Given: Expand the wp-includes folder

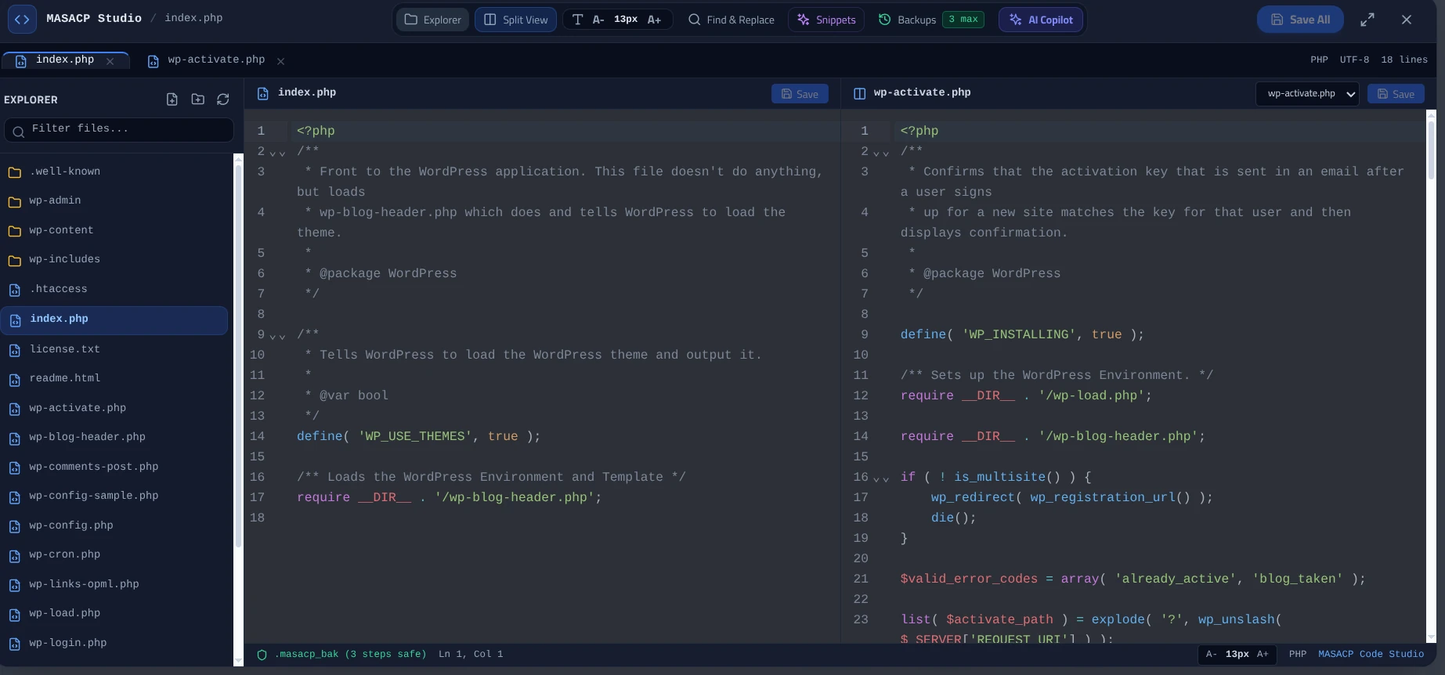Looking at the screenshot, I should [114, 259].
